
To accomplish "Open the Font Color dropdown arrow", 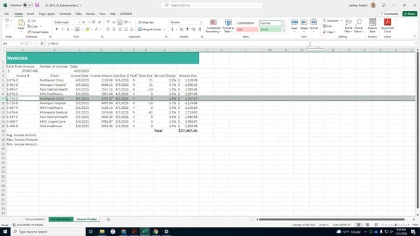I will pyautogui.click(x=100, y=29).
